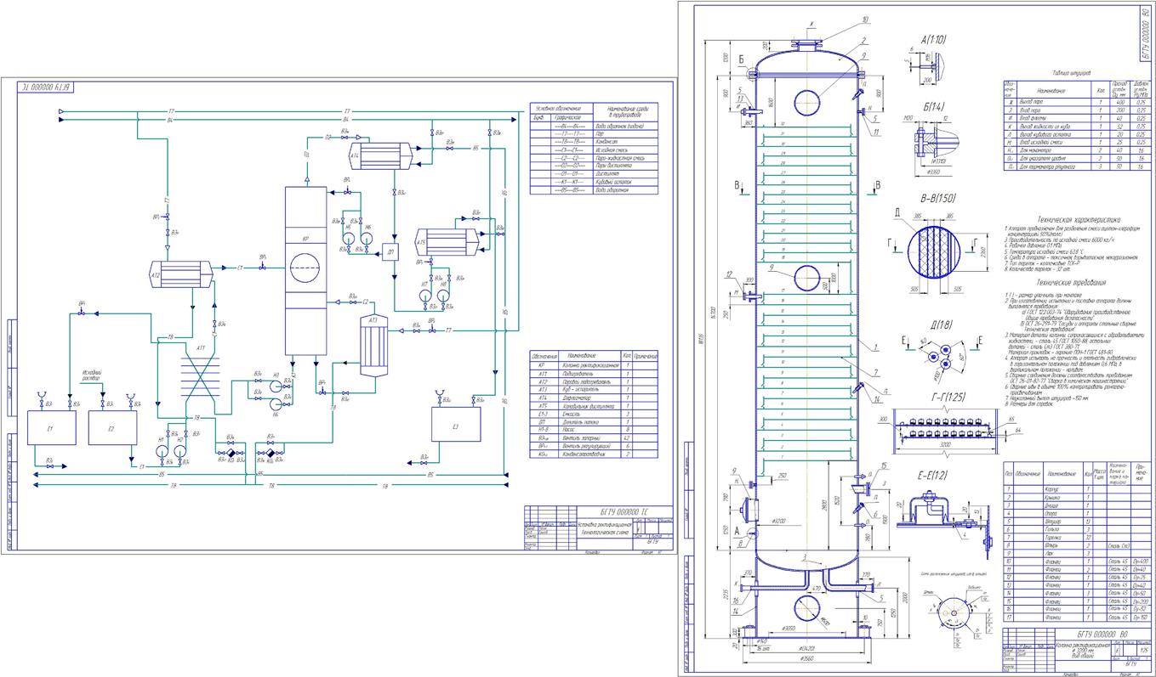Click tank Е3 in the scheme
1156x677 pixels.
[x=455, y=425]
